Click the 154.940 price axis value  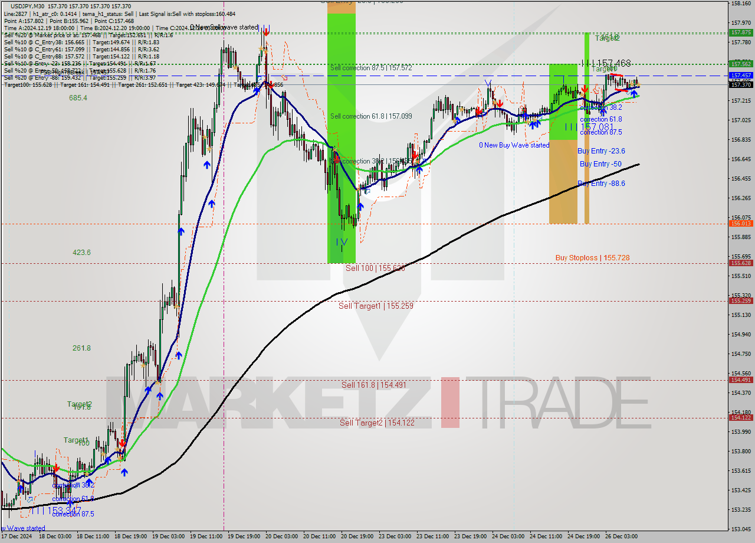tap(741, 335)
